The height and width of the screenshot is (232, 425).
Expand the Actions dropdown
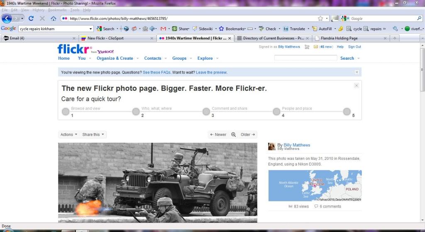point(68,134)
